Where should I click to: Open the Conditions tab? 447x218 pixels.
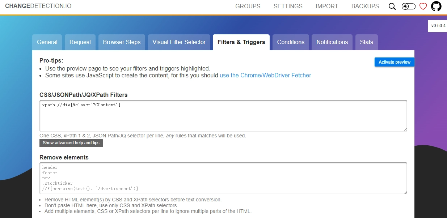291,42
